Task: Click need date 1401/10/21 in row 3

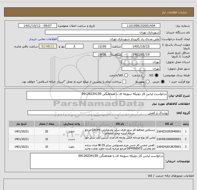Action: pyautogui.click(x=21, y=147)
